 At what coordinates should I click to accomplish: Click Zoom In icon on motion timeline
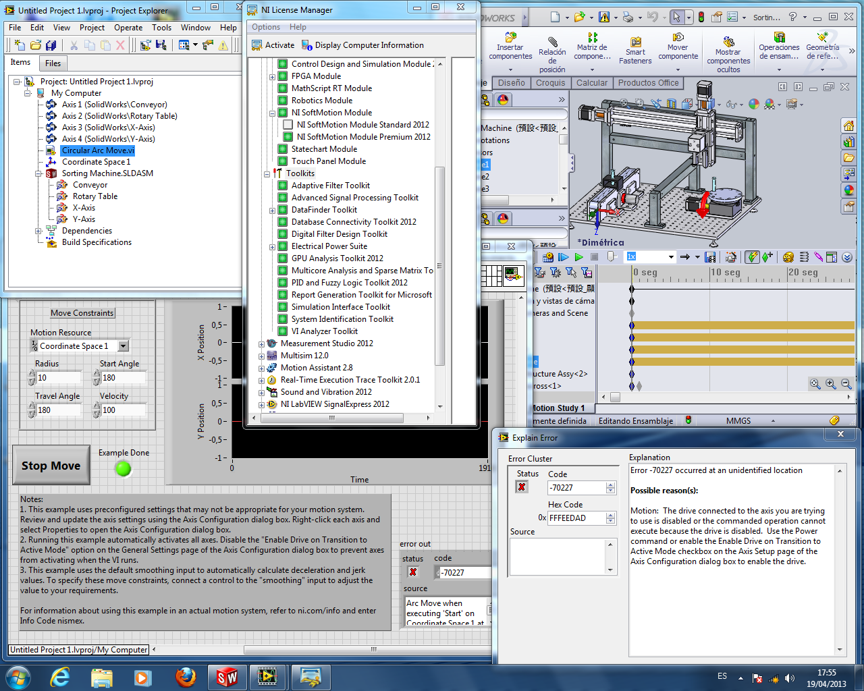tap(831, 383)
